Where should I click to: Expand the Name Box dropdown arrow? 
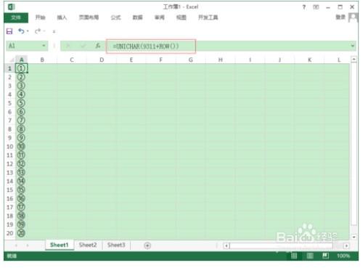pos(44,46)
